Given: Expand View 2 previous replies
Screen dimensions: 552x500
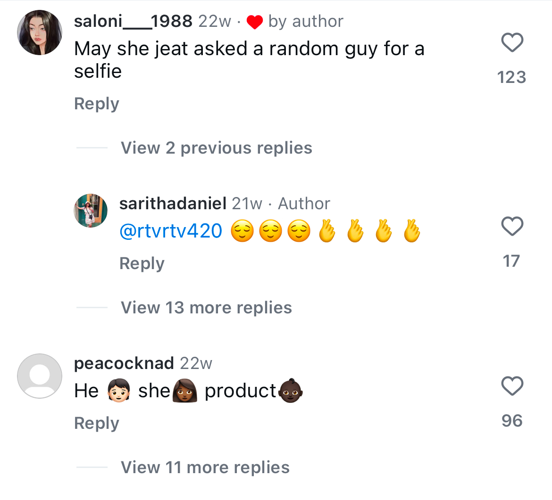Looking at the screenshot, I should coord(217,148).
